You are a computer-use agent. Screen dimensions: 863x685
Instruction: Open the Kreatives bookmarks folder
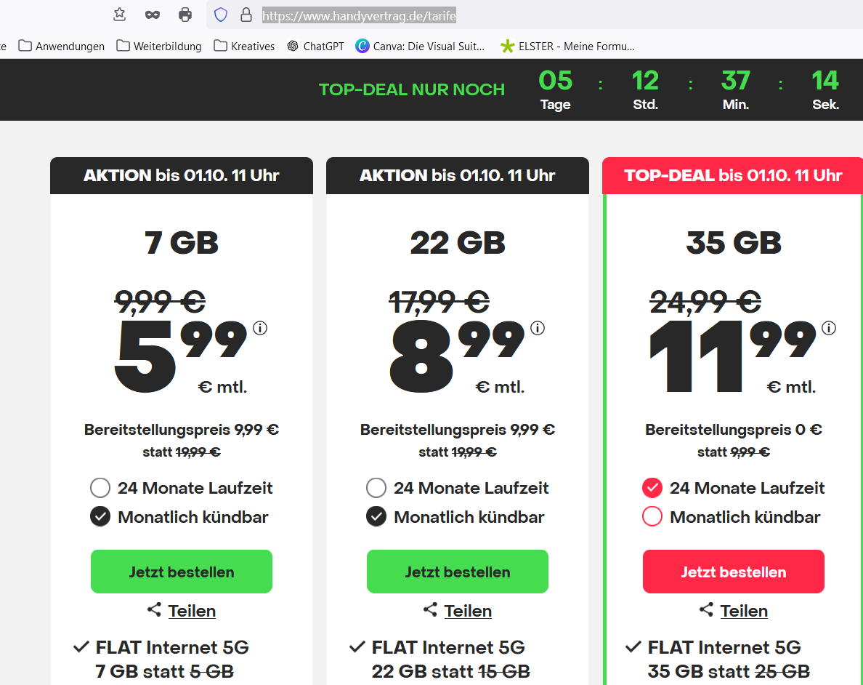(244, 47)
